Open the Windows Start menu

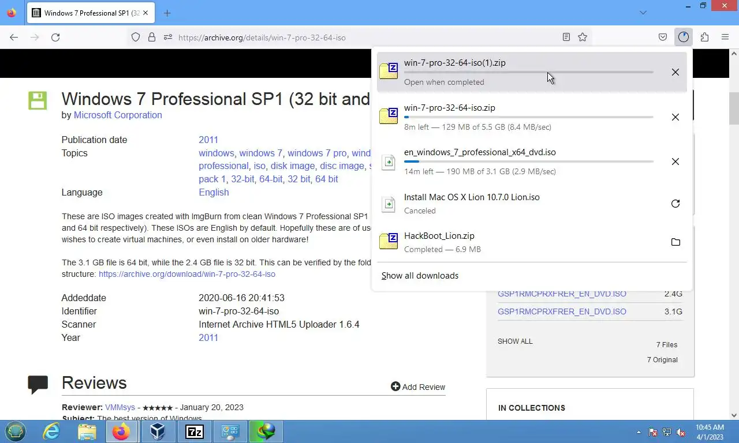(16, 431)
